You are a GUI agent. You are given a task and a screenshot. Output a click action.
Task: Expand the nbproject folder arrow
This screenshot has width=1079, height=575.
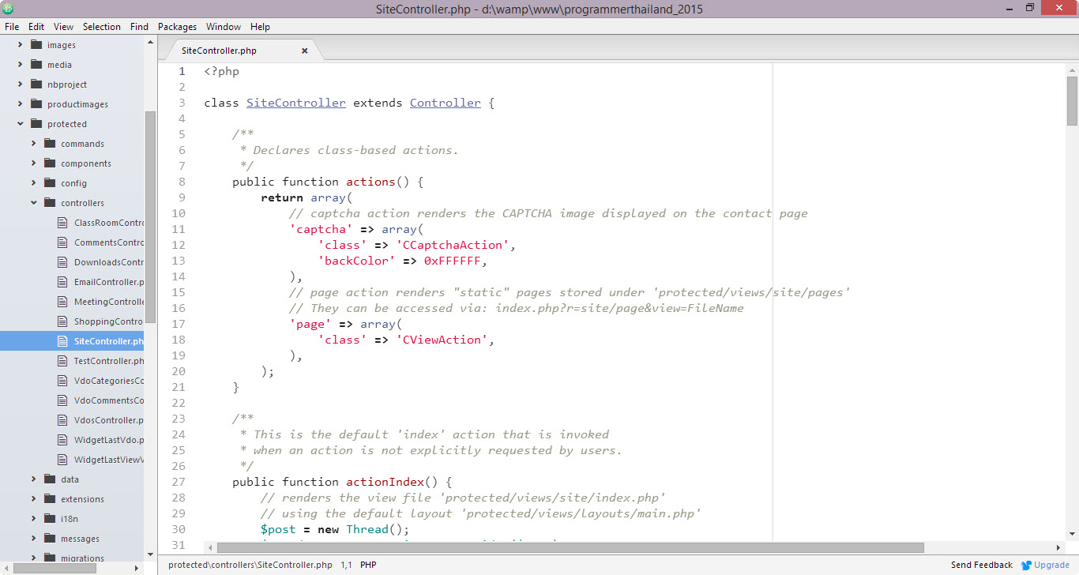tap(20, 85)
